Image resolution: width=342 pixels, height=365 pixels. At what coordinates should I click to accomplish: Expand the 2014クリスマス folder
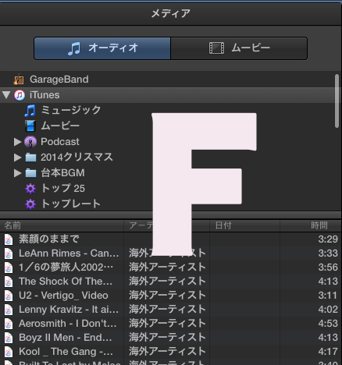tap(17, 158)
